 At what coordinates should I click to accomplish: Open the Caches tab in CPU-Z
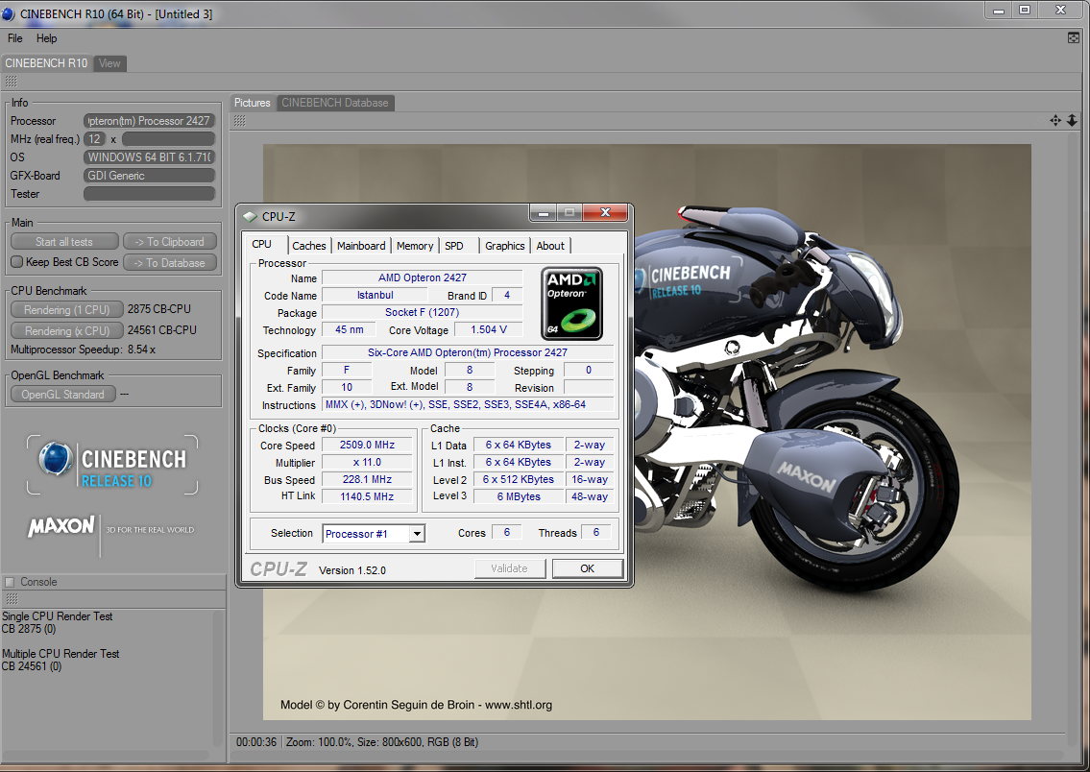[309, 246]
